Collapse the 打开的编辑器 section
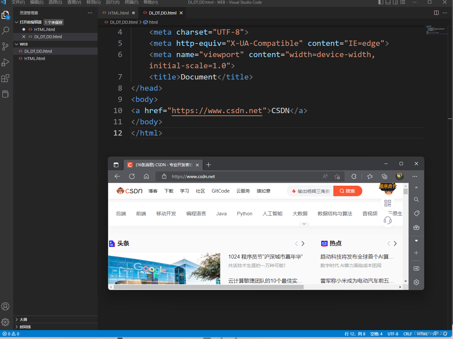The width and height of the screenshot is (453, 339). pyautogui.click(x=16, y=22)
